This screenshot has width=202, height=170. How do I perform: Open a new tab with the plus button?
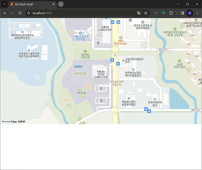coord(61,4)
